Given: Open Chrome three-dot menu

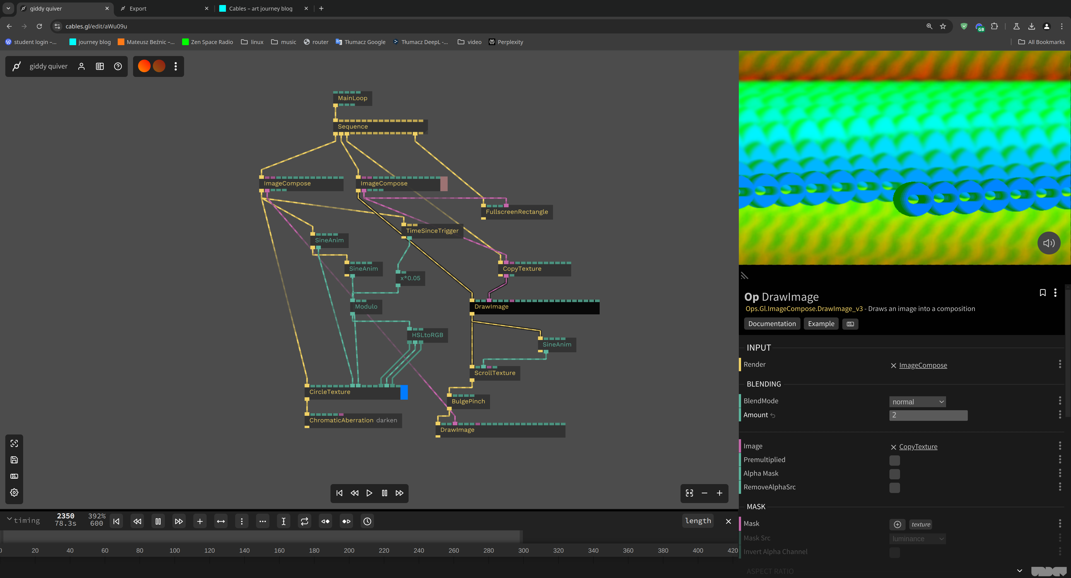Looking at the screenshot, I should coord(1062,26).
